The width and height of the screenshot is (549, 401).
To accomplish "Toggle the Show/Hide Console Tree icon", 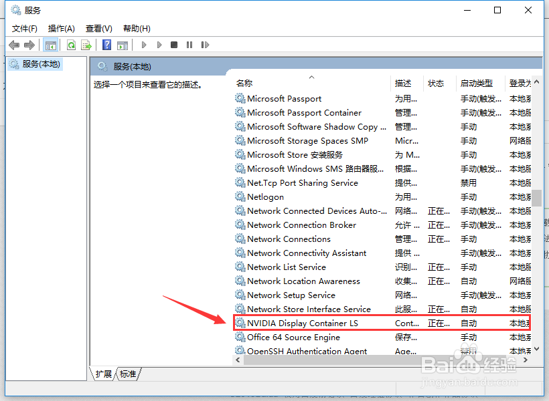I will (50, 44).
